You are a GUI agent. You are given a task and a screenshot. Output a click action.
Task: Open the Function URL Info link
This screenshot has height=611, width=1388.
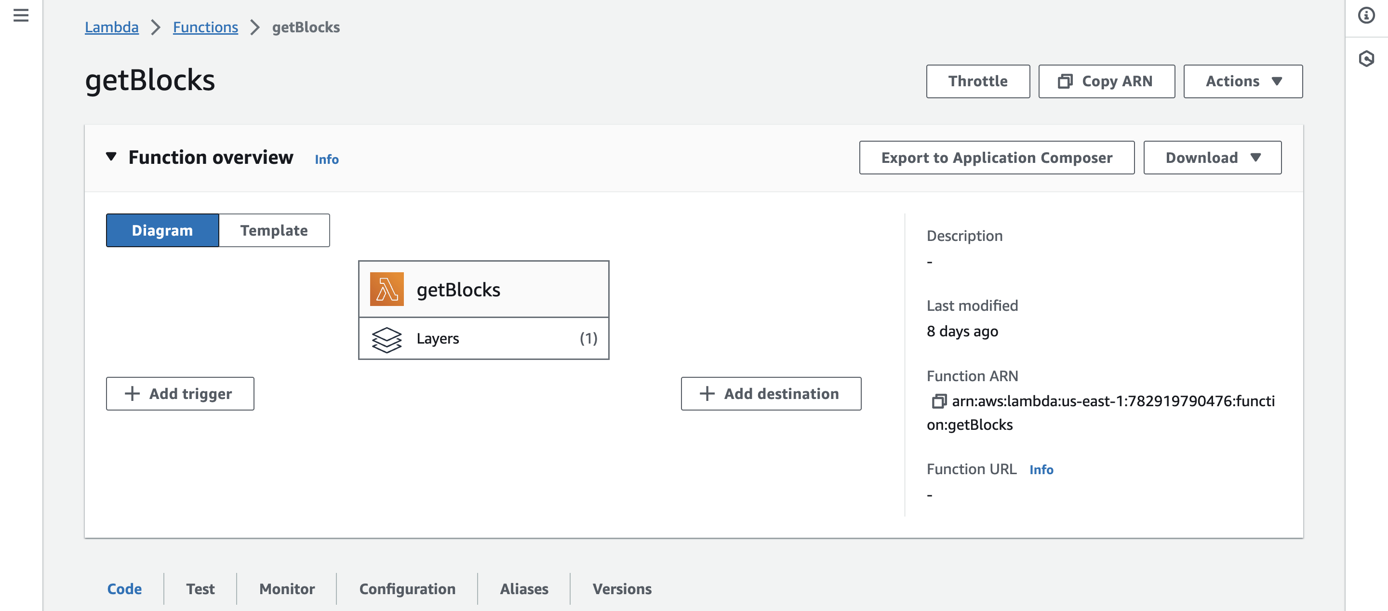coord(1041,470)
